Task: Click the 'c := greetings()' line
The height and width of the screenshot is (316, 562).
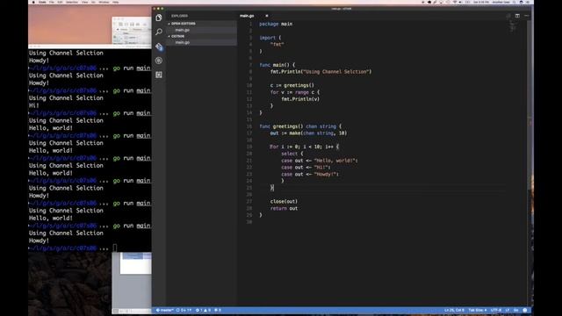Action: (x=292, y=85)
